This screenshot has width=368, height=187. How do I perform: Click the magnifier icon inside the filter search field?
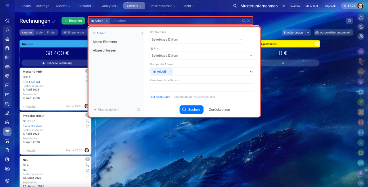click(x=244, y=21)
